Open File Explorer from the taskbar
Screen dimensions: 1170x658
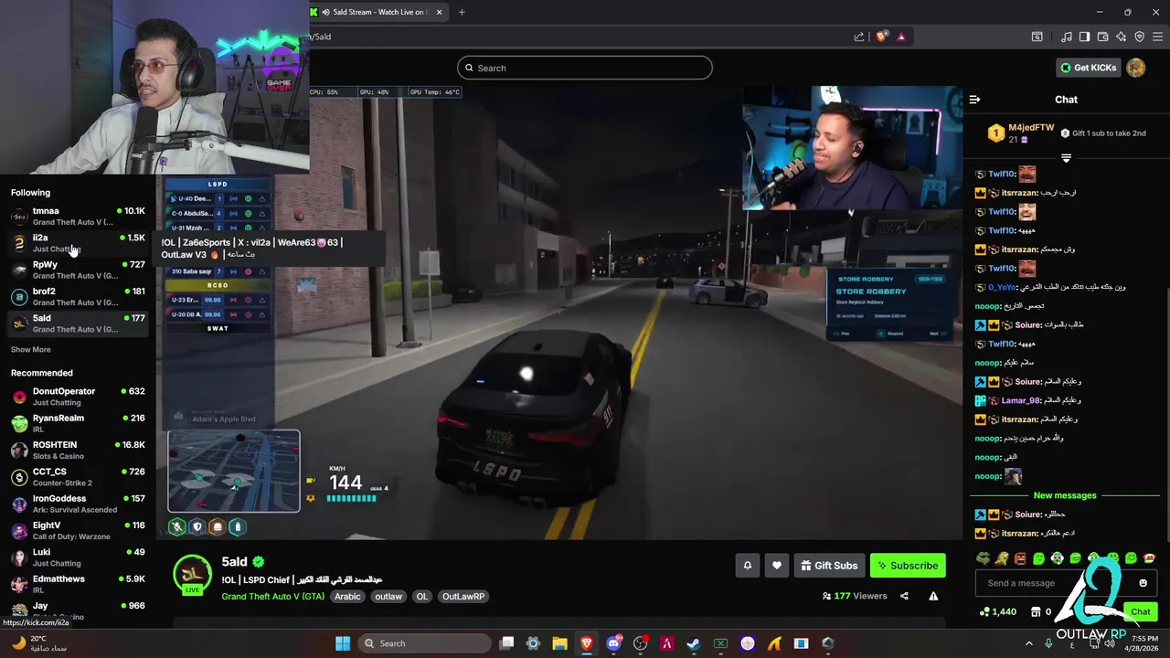[x=559, y=643]
